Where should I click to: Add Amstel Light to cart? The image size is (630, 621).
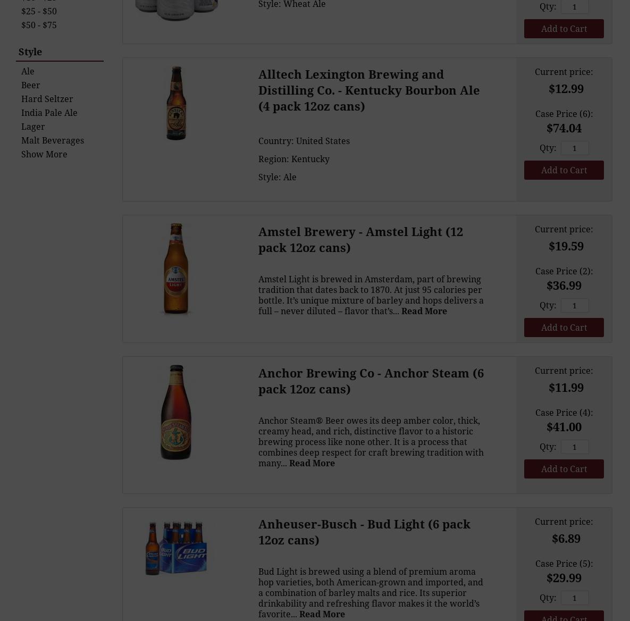point(564,328)
